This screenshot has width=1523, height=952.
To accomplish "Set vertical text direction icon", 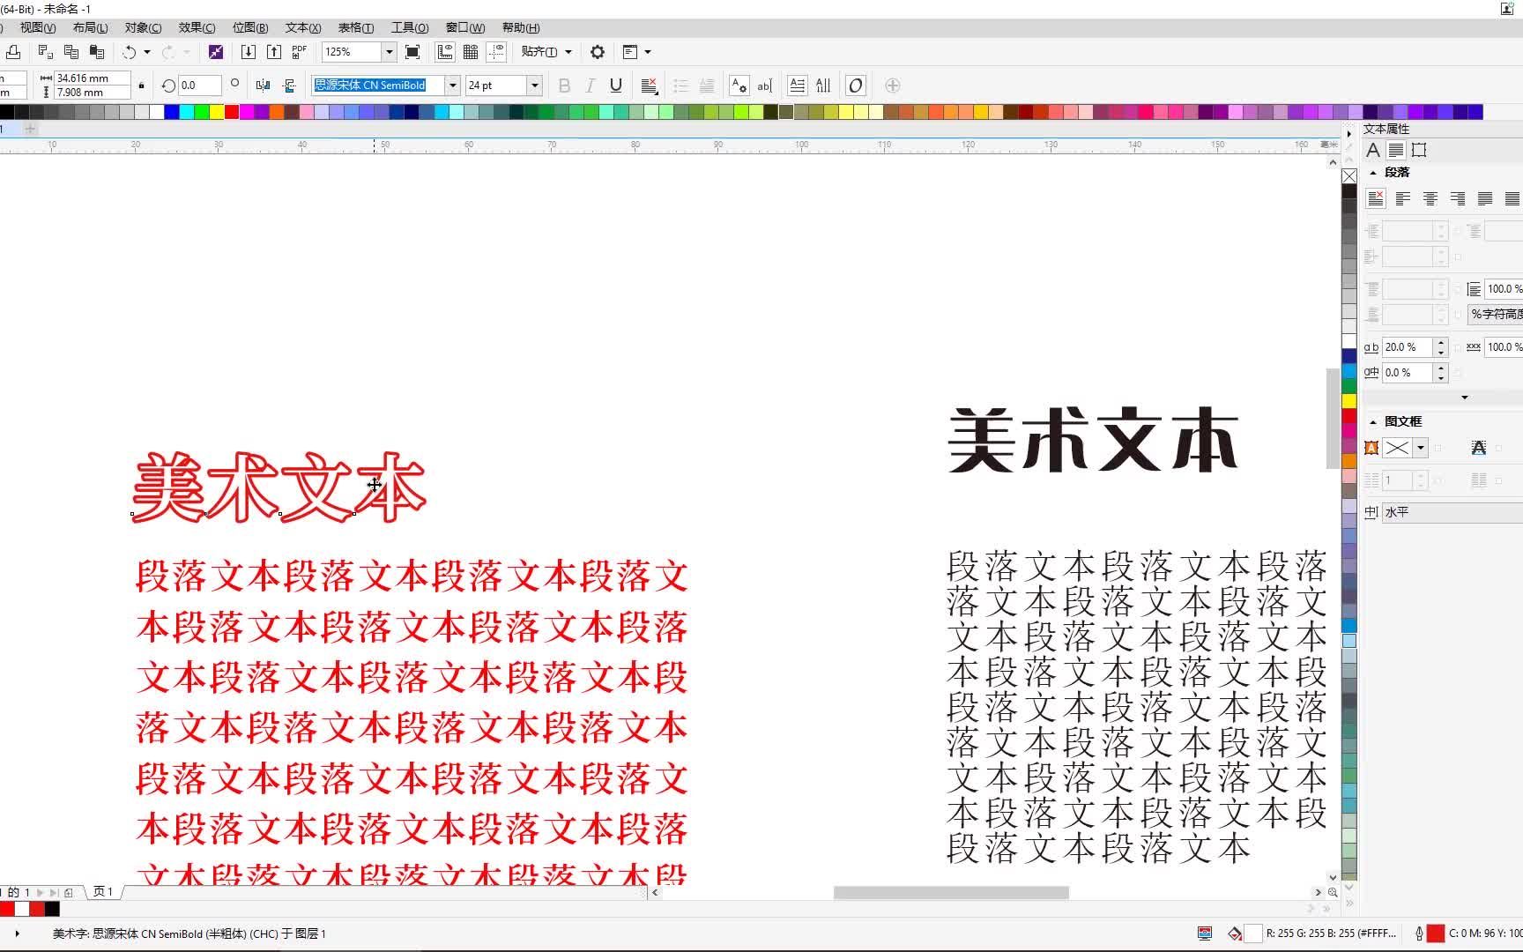I will click(823, 86).
